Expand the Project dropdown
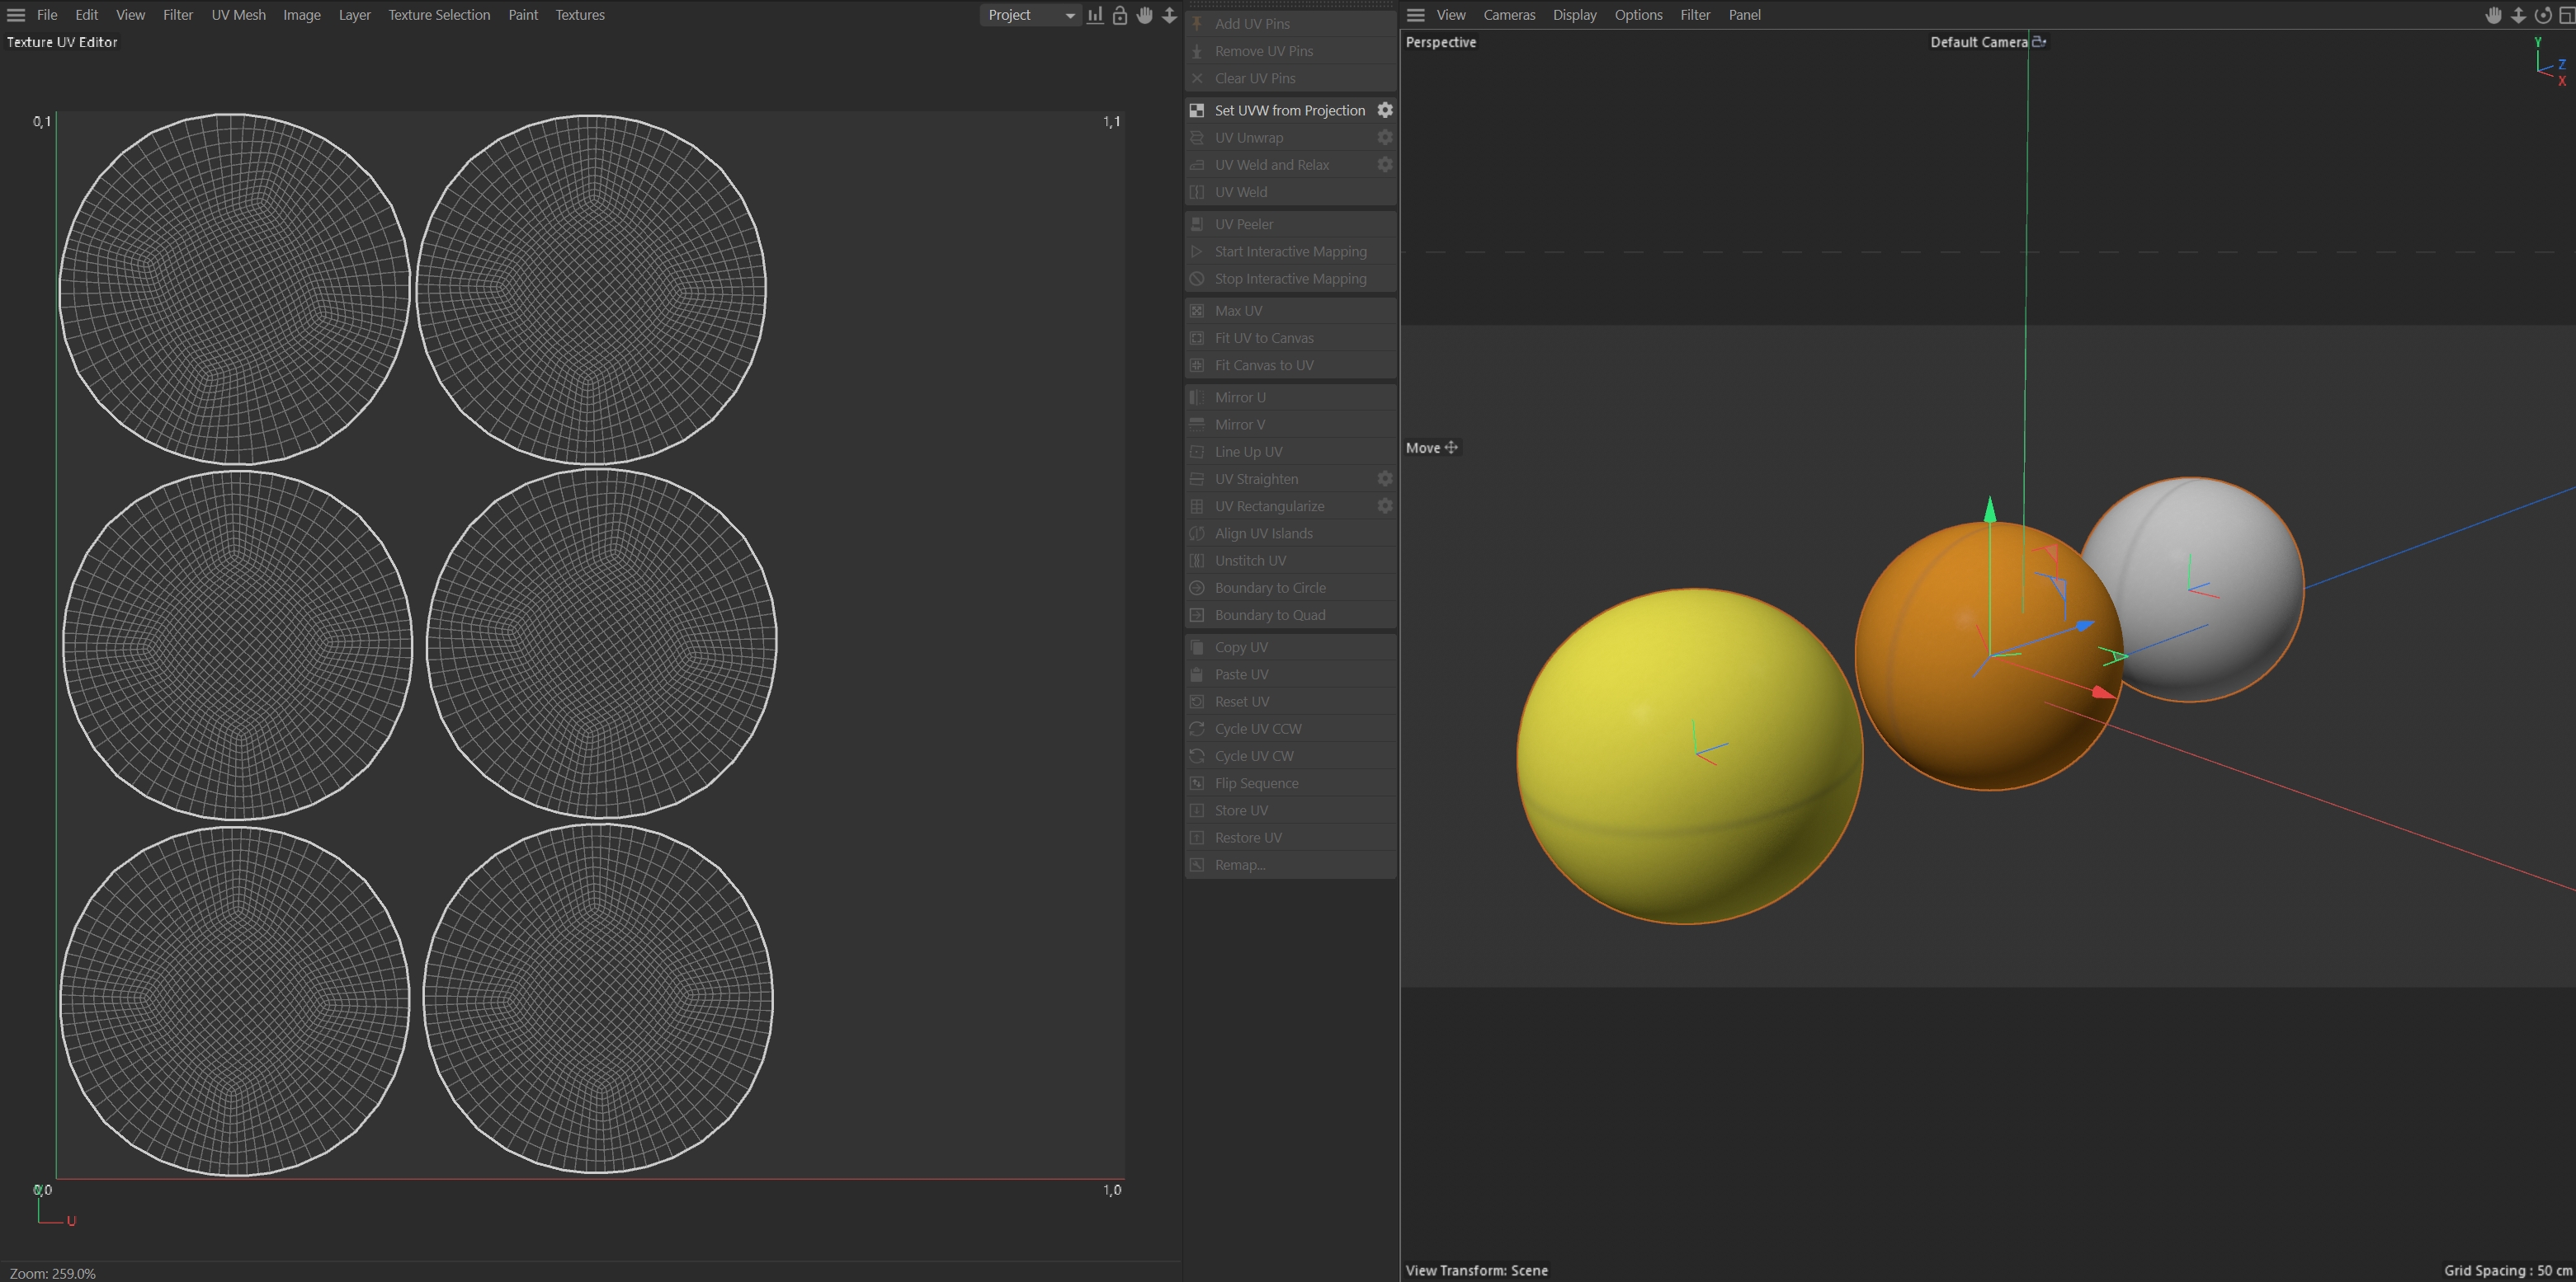This screenshot has width=2576, height=1282. click(x=1030, y=15)
